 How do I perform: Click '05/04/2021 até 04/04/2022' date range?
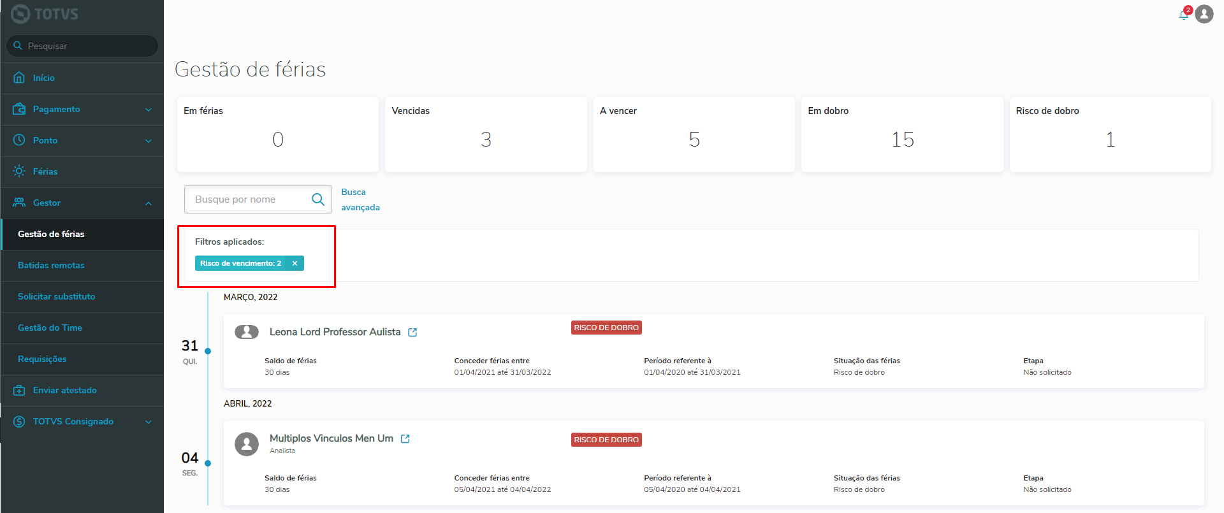[502, 489]
